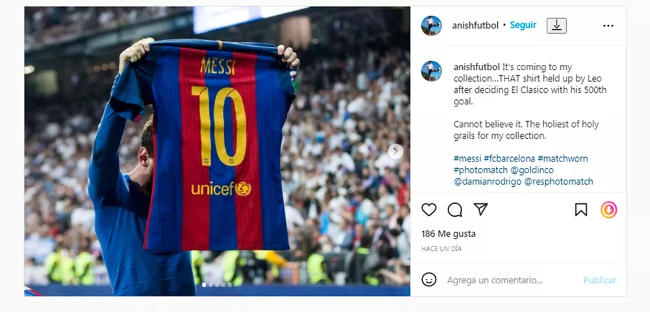Advance to next photo with carousel arrow
650x312 pixels.
395,151
